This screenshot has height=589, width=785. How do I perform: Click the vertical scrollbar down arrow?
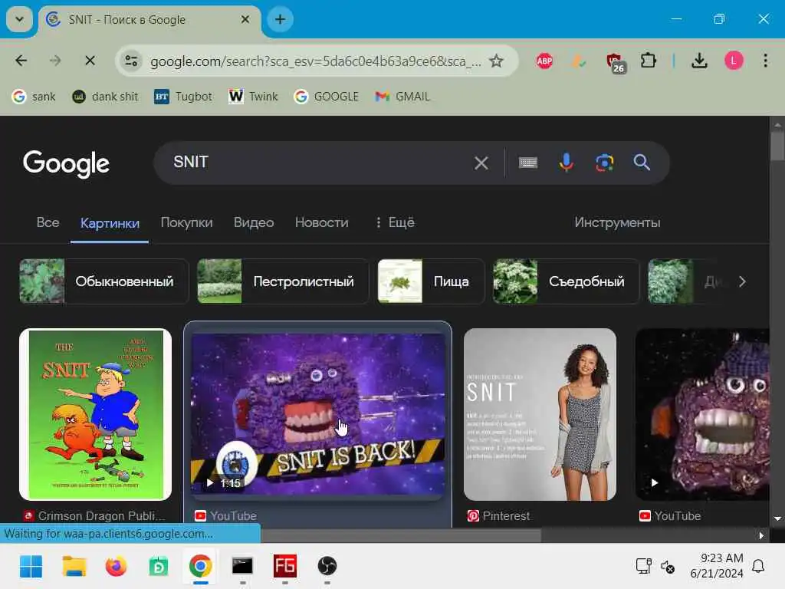click(x=777, y=518)
